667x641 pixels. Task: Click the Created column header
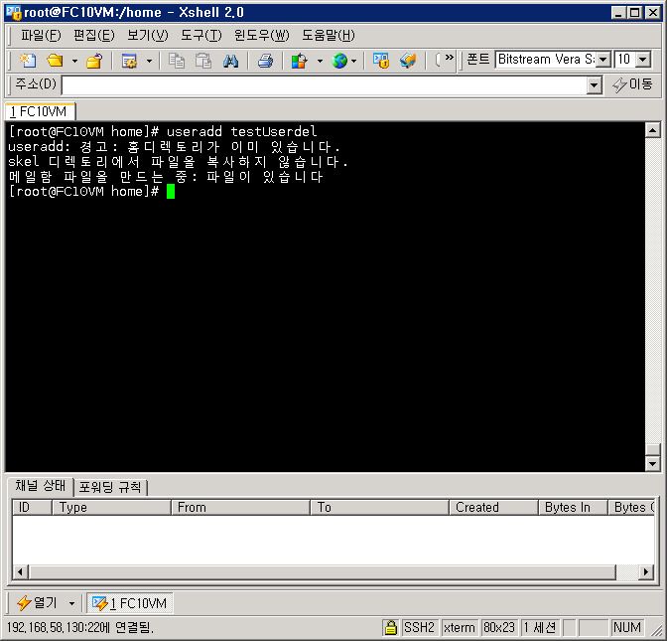tap(494, 507)
